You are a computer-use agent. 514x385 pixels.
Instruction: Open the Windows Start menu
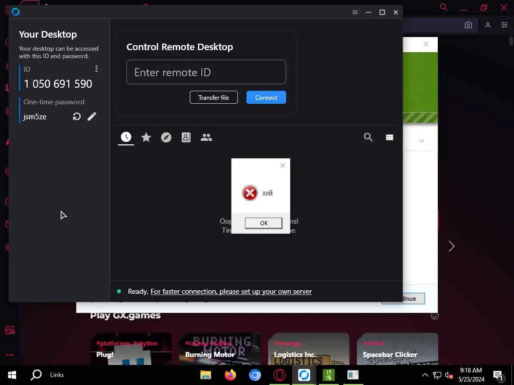pos(12,375)
